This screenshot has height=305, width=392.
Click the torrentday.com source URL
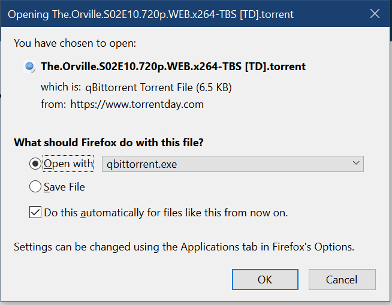(137, 104)
